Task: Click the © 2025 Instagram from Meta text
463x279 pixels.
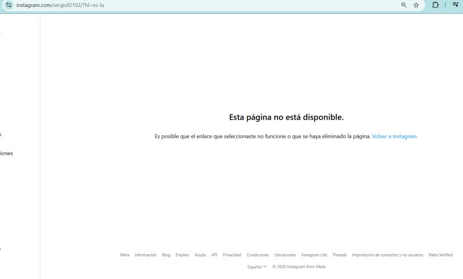Action: (299, 267)
